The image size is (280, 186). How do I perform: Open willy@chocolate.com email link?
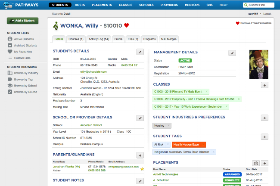tap(93, 72)
